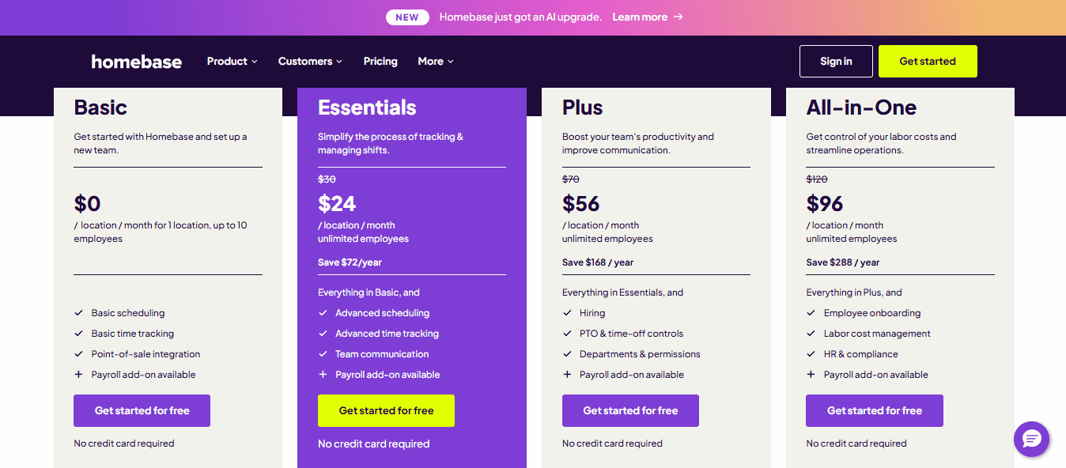Screen dimensions: 1066x468
Task: Click the checkmark next to Team communication
Action: pyautogui.click(x=323, y=354)
